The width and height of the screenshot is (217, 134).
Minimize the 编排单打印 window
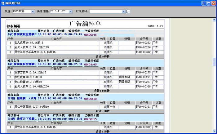(203, 3)
